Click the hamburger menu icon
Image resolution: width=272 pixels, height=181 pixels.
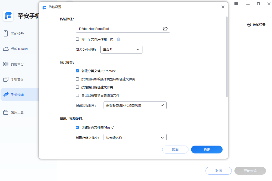coord(236,3)
